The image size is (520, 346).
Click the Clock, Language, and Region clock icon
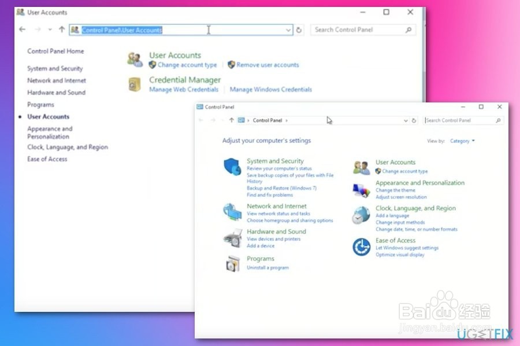pos(362,214)
